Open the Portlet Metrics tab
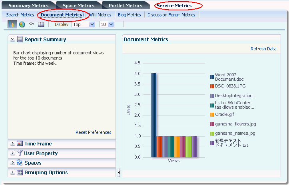Viewport: 289px width, 185px height. coord(126,6)
